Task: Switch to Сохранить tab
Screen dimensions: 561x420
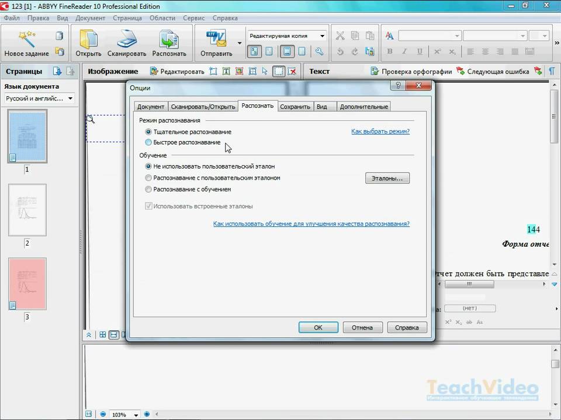Action: (x=295, y=106)
